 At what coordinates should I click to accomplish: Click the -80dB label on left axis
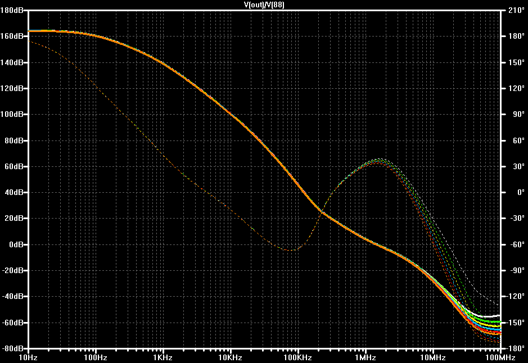pyautogui.click(x=12, y=348)
